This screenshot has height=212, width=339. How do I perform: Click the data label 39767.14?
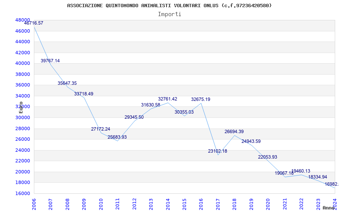point(50,61)
